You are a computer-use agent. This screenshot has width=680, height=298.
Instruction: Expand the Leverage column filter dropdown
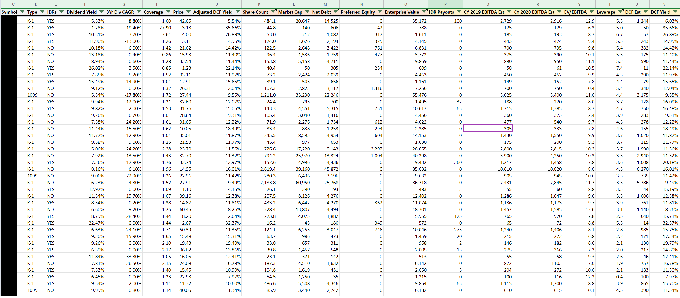click(620, 12)
